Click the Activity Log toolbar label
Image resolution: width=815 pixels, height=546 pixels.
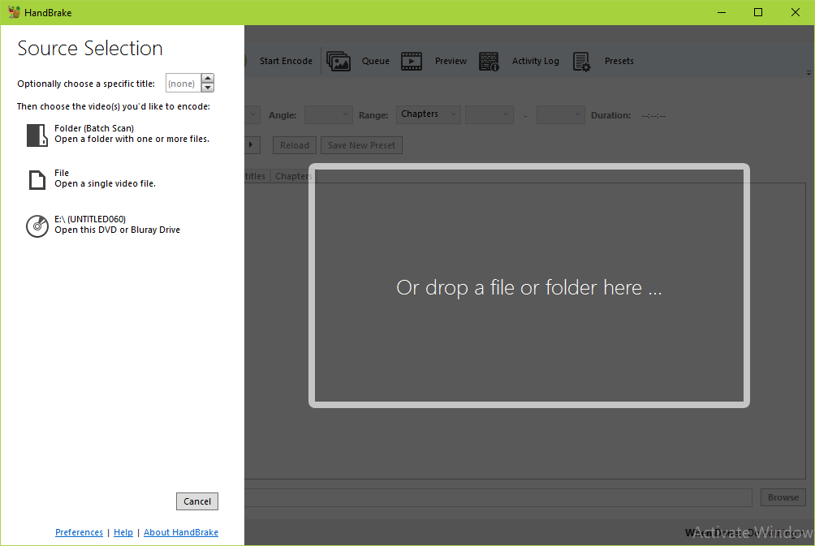[536, 61]
